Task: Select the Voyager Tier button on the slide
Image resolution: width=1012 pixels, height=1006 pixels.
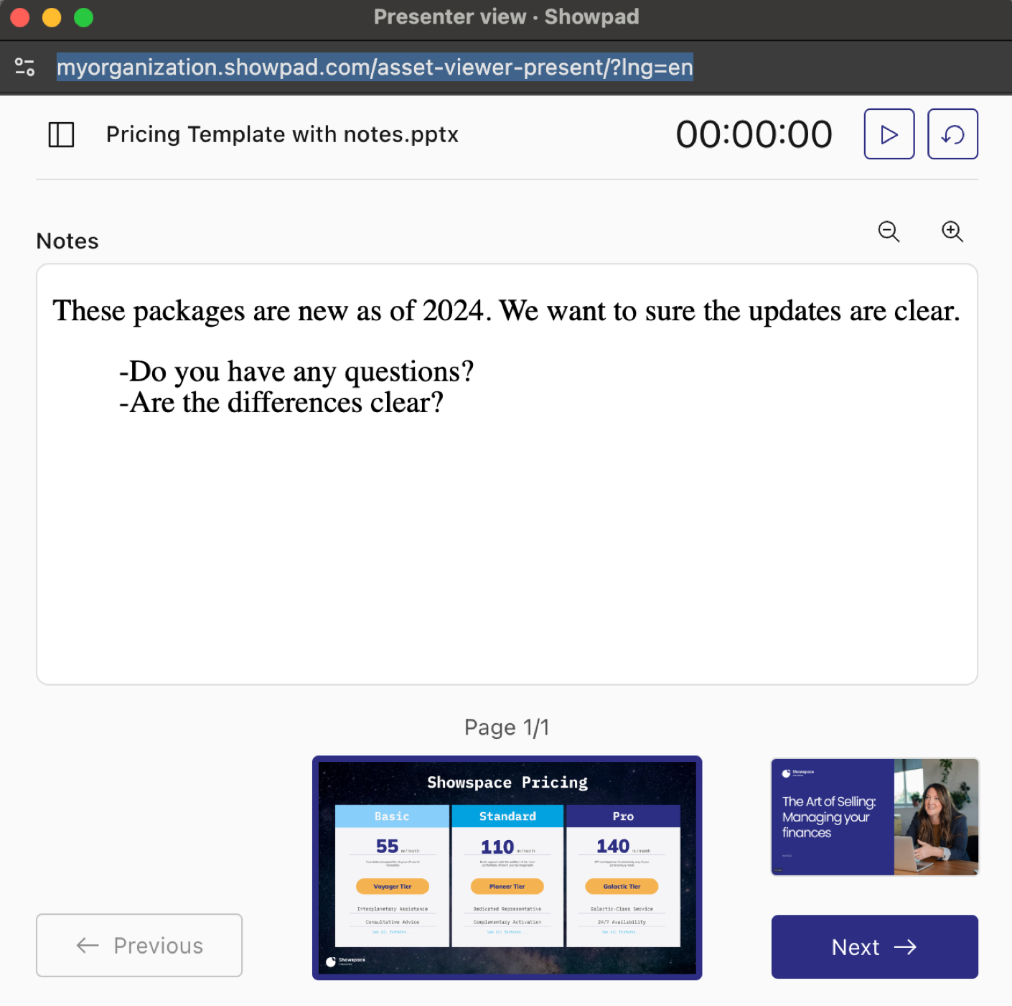Action: point(392,886)
